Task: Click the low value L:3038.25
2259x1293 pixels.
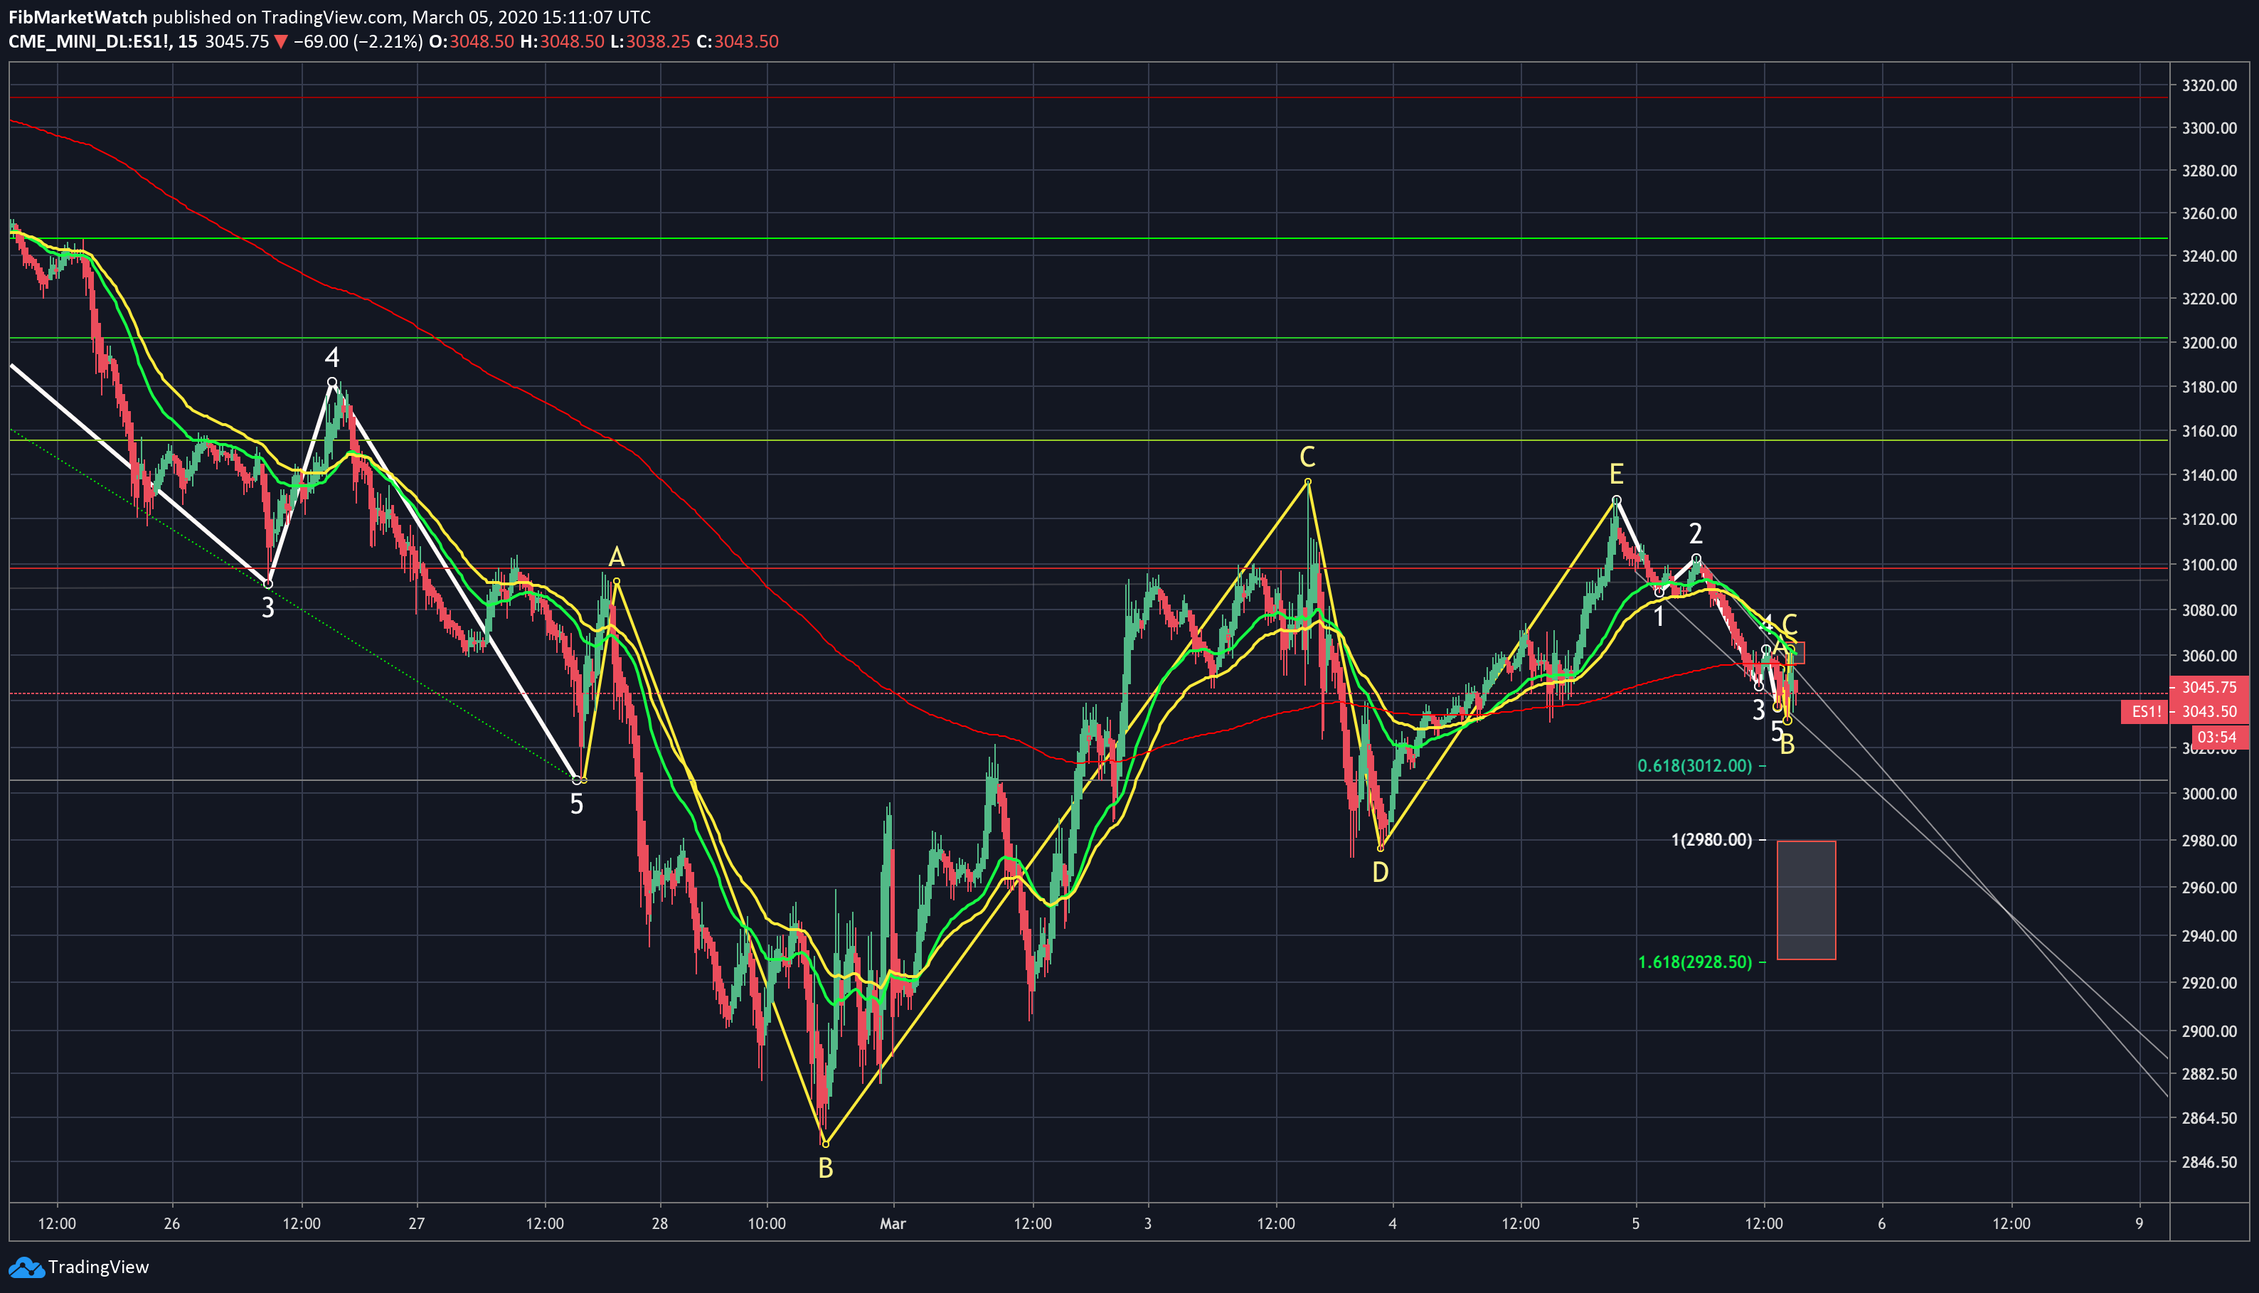Action: point(649,42)
